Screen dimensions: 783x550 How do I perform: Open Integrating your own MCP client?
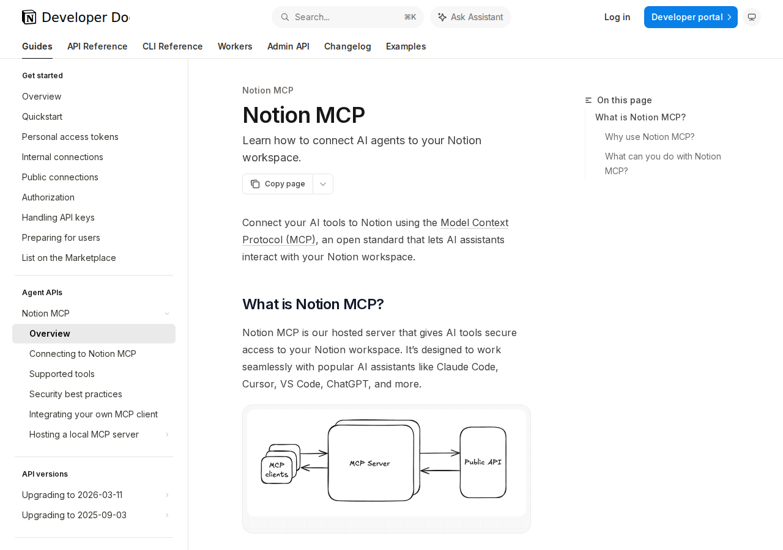point(94,414)
